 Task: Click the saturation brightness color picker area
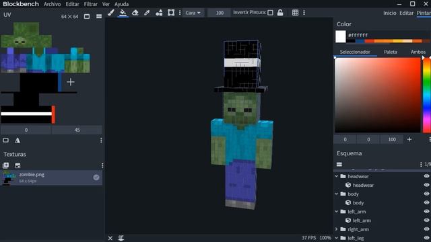coord(378,95)
